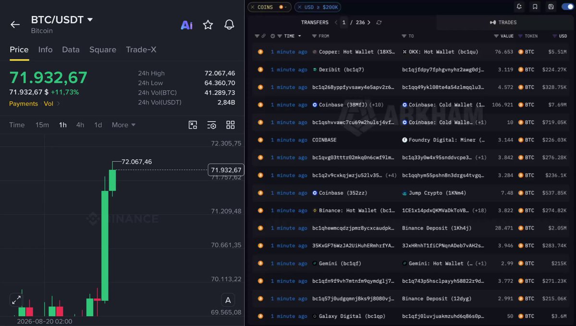
Task: Select the 1d chart interval
Action: pyautogui.click(x=98, y=125)
